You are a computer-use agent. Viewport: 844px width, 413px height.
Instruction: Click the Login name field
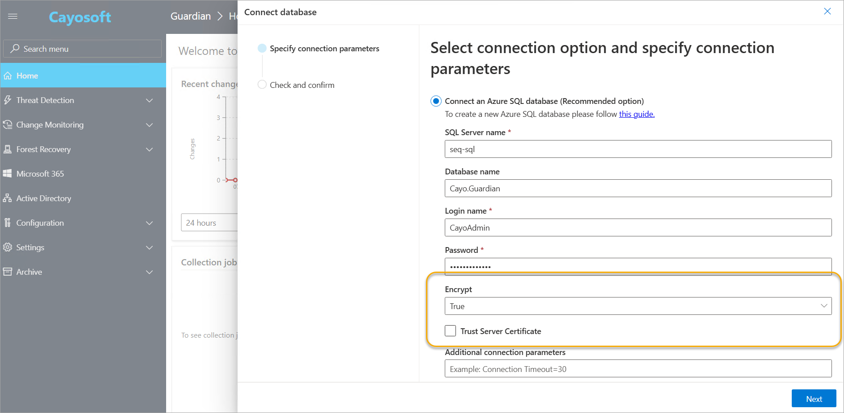(638, 227)
